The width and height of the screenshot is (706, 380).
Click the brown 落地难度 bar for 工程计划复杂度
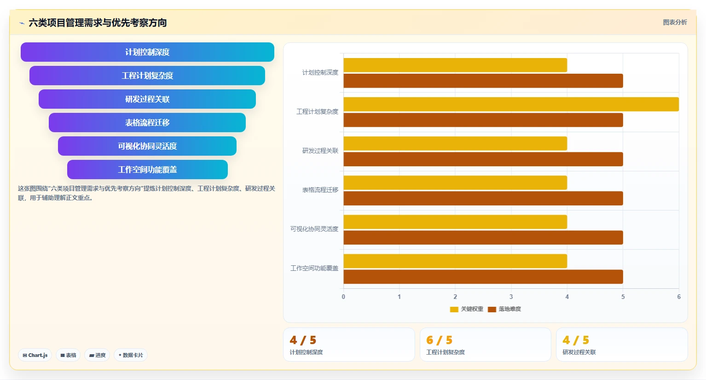(x=483, y=120)
